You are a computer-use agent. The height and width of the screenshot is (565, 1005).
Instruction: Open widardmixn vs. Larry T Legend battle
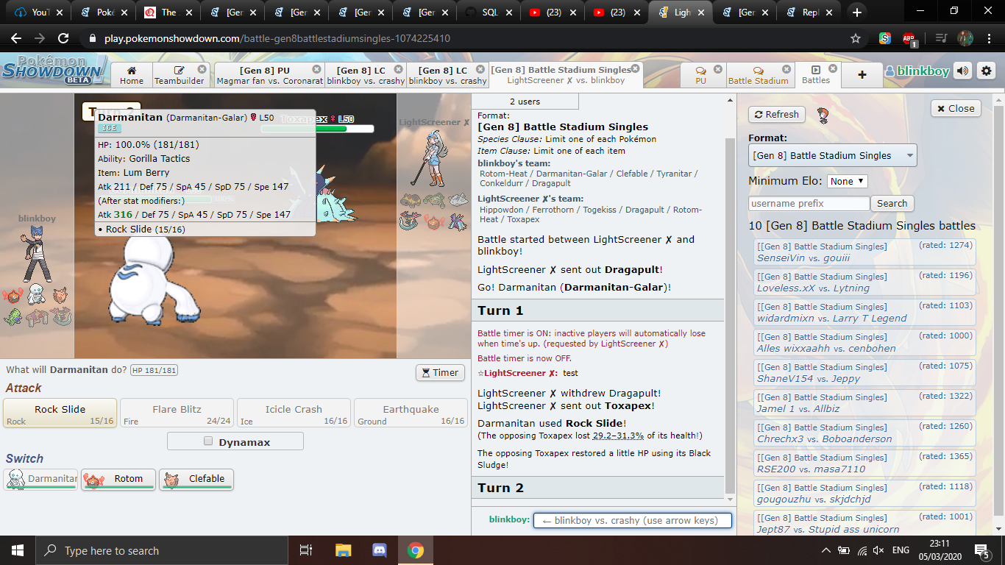click(x=864, y=312)
